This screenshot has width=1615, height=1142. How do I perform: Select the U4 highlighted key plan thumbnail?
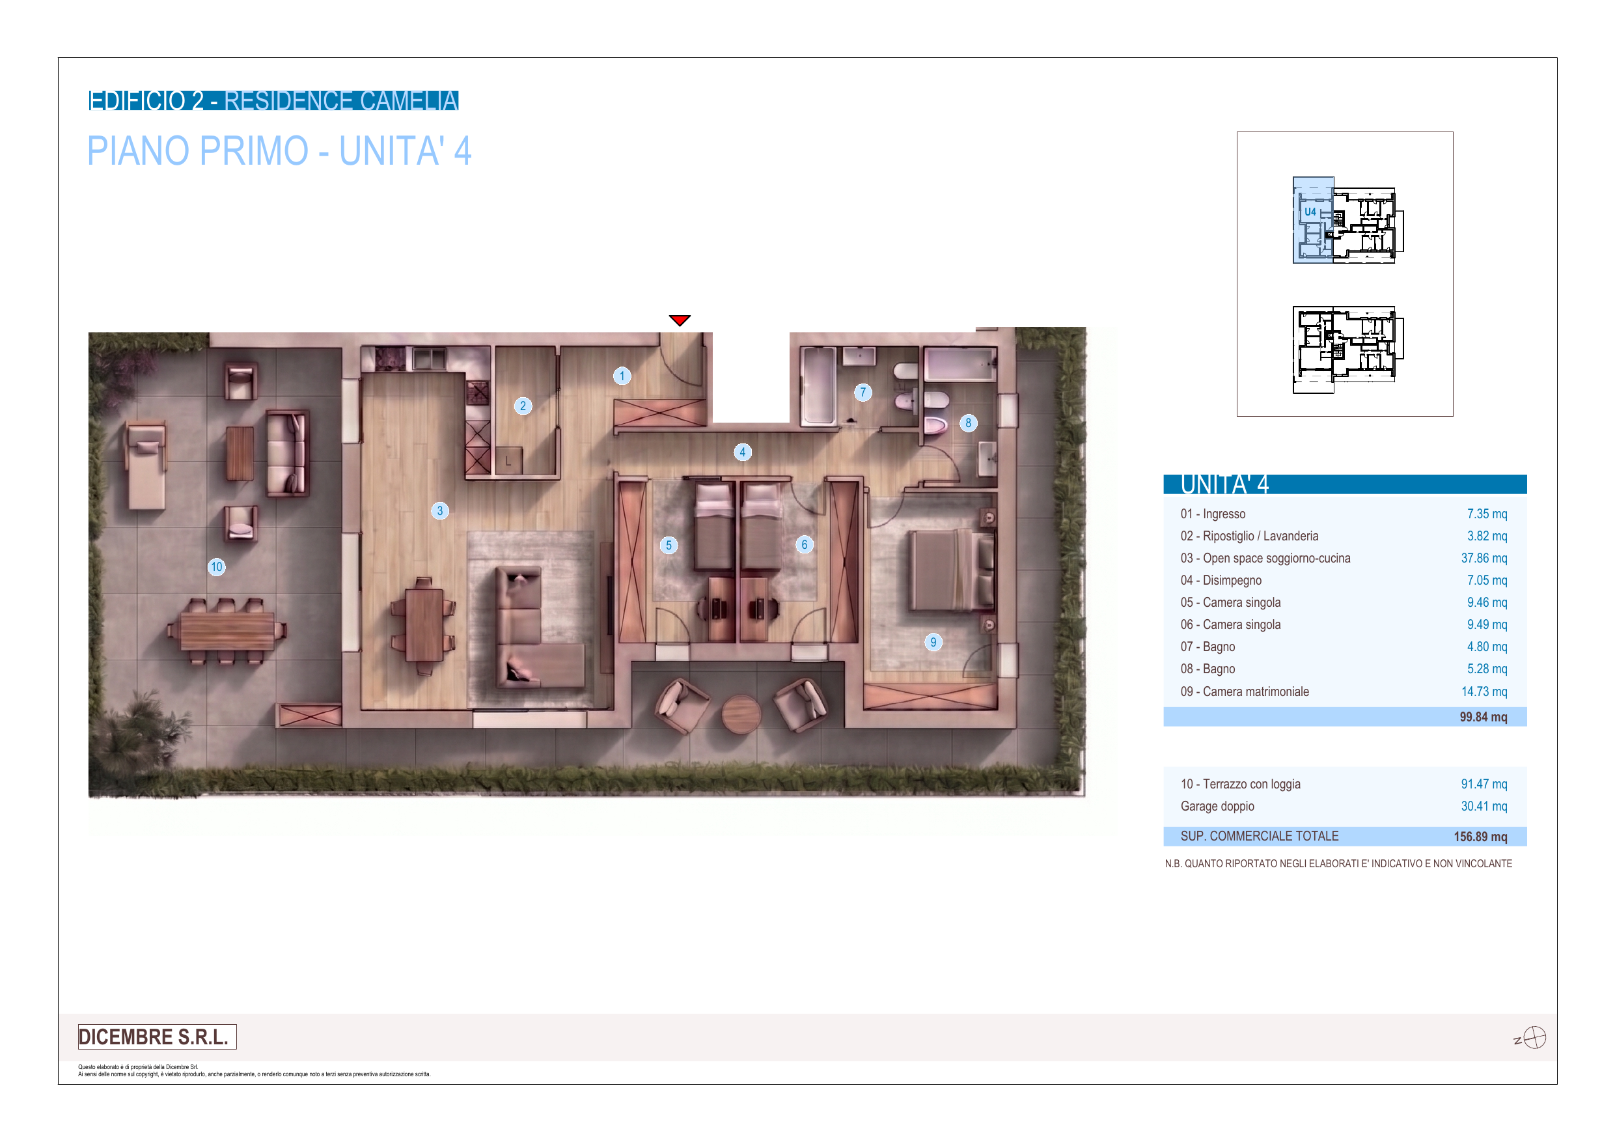(1347, 220)
